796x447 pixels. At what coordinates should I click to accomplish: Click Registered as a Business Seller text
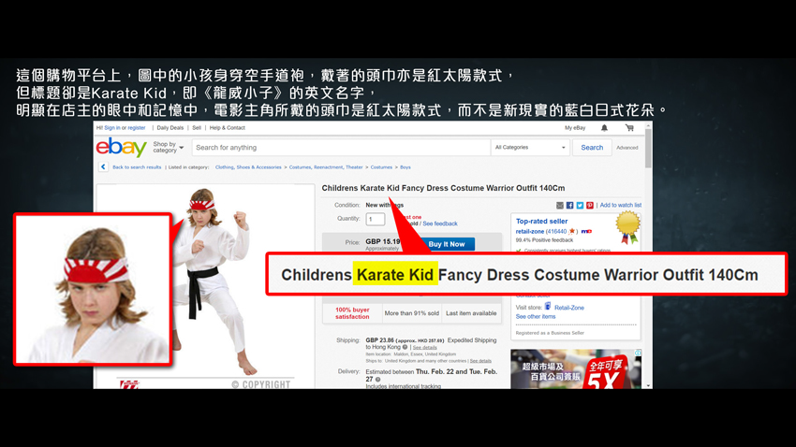coord(550,333)
